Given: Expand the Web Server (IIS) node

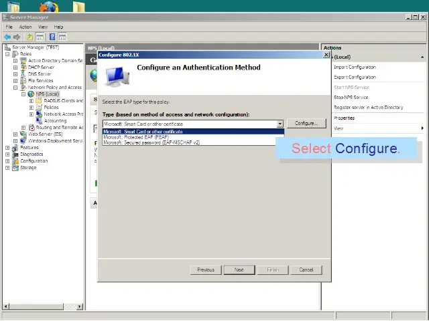Looking at the screenshot, I should coord(15,134).
